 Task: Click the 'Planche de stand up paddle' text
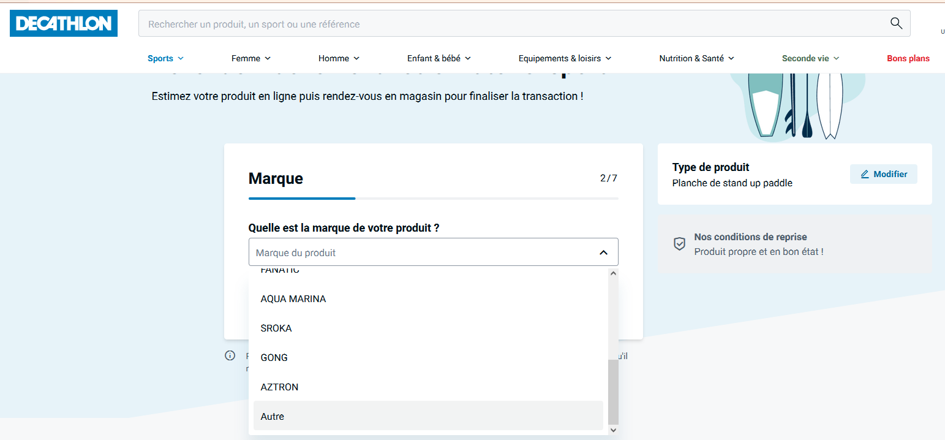click(732, 183)
